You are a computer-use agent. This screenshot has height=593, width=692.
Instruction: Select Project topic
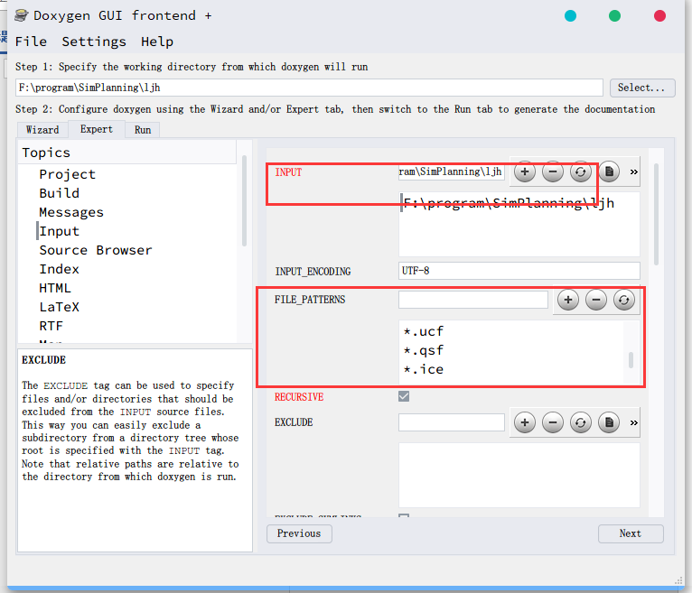pyautogui.click(x=67, y=174)
